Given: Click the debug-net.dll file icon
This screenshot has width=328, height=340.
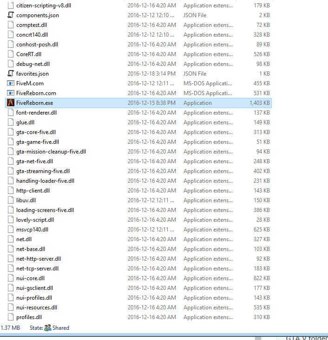Looking at the screenshot, I should click(11, 64).
